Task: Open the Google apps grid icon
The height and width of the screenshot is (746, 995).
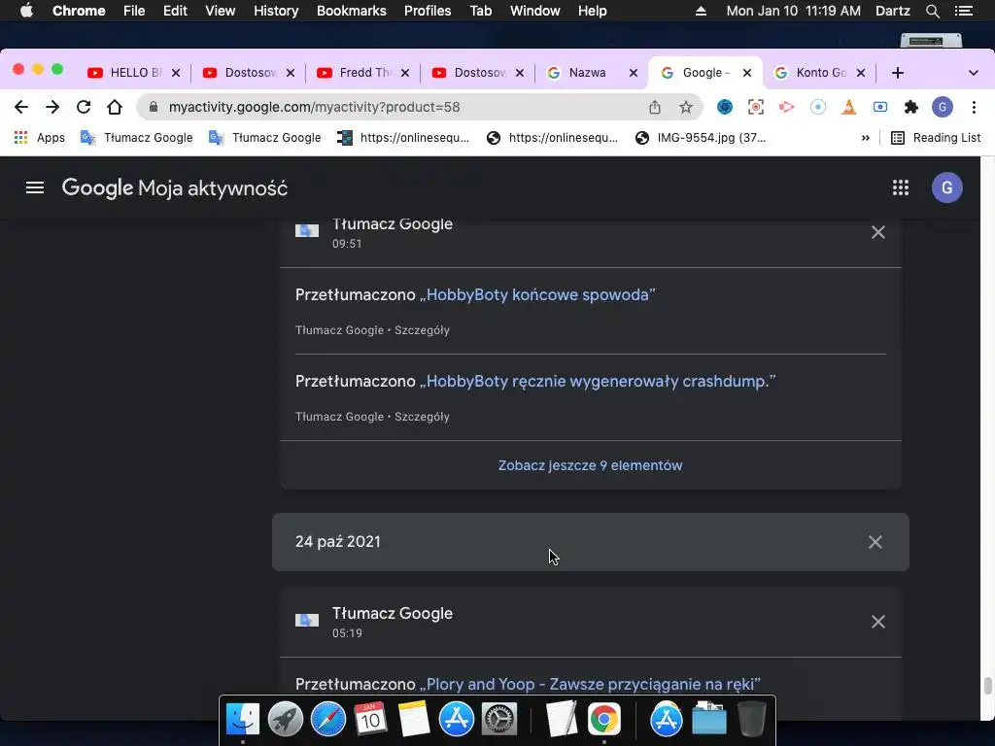Action: point(901,187)
